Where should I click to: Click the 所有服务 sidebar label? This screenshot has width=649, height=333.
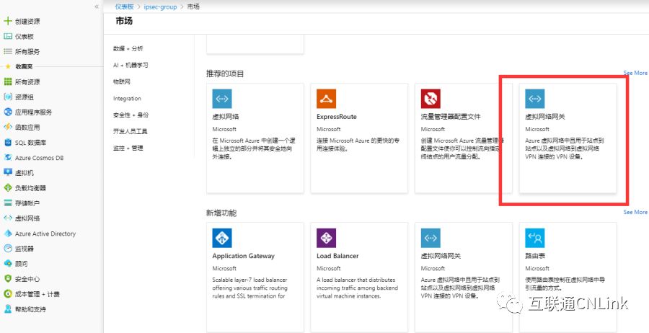click(27, 52)
